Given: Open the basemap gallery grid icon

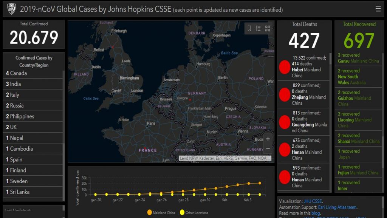Looking at the screenshot, I should [x=268, y=28].
